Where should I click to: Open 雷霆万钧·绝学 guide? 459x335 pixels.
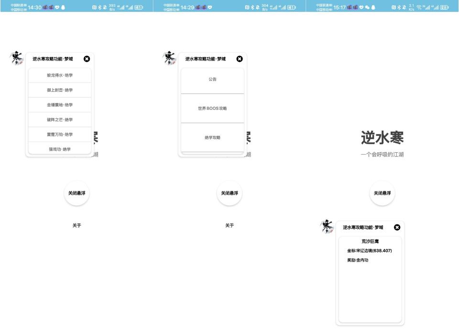pos(60,135)
